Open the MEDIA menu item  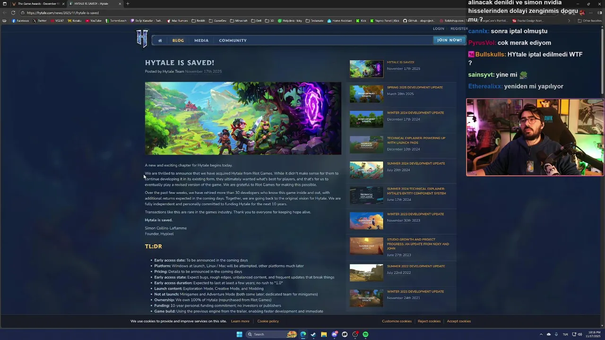[201, 40]
